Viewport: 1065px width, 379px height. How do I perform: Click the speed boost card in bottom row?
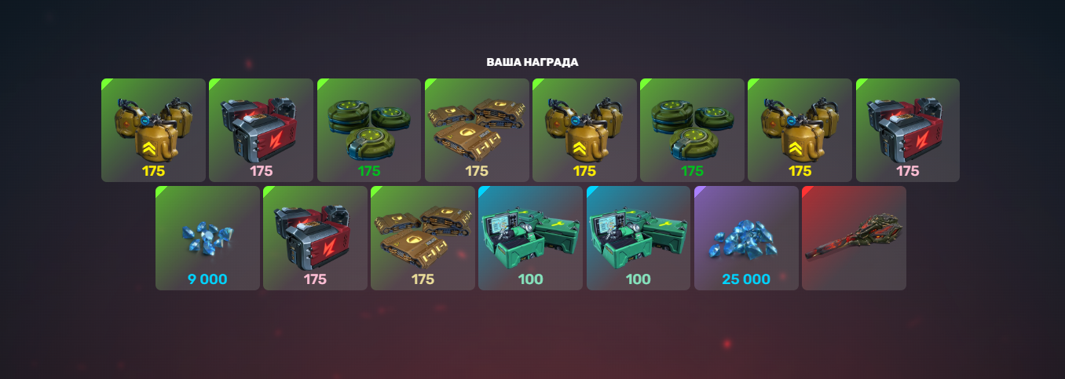(x=423, y=238)
